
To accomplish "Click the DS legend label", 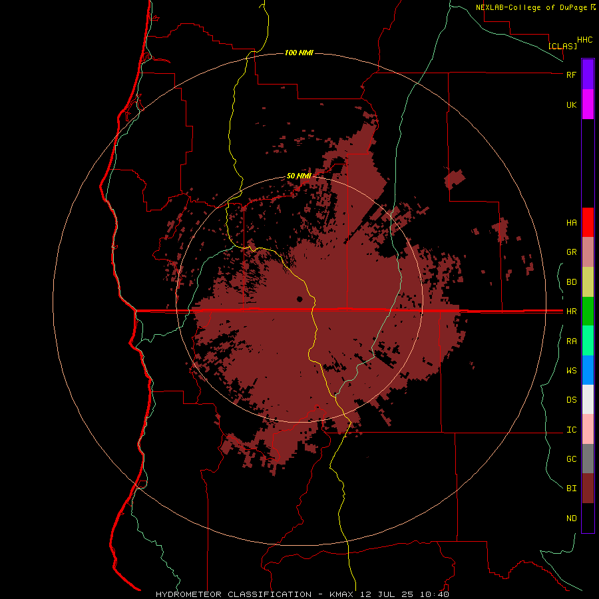I will point(571,400).
